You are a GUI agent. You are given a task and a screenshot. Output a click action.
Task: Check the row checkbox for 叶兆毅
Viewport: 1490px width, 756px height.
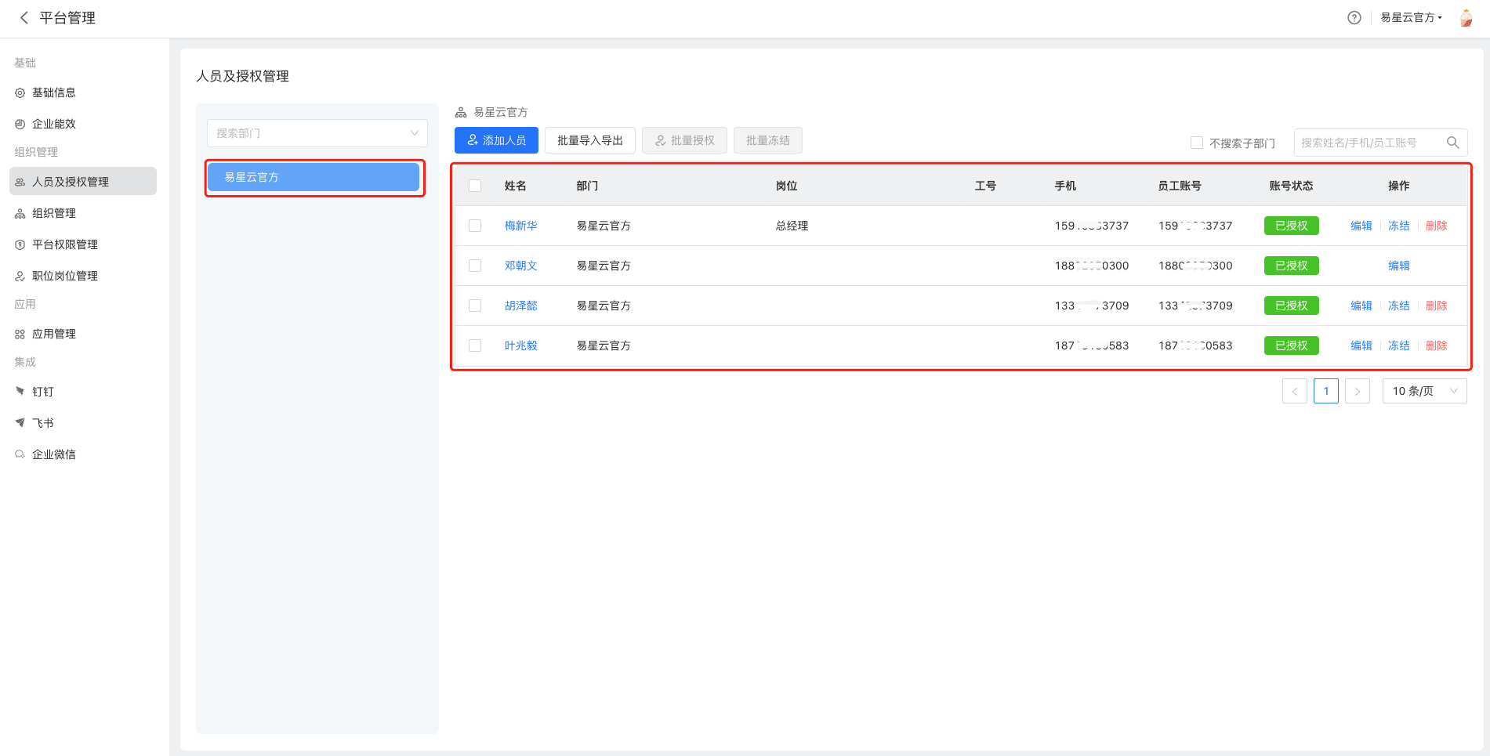click(x=475, y=345)
